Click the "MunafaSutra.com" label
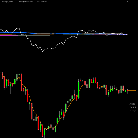138x138 pixels. [x=26, y=2]
